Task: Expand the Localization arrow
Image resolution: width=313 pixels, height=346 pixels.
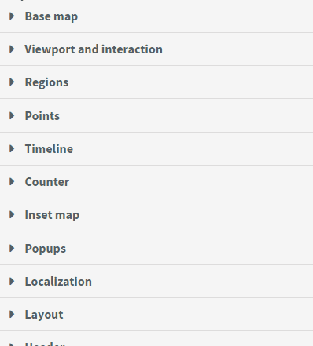Action: (x=12, y=281)
